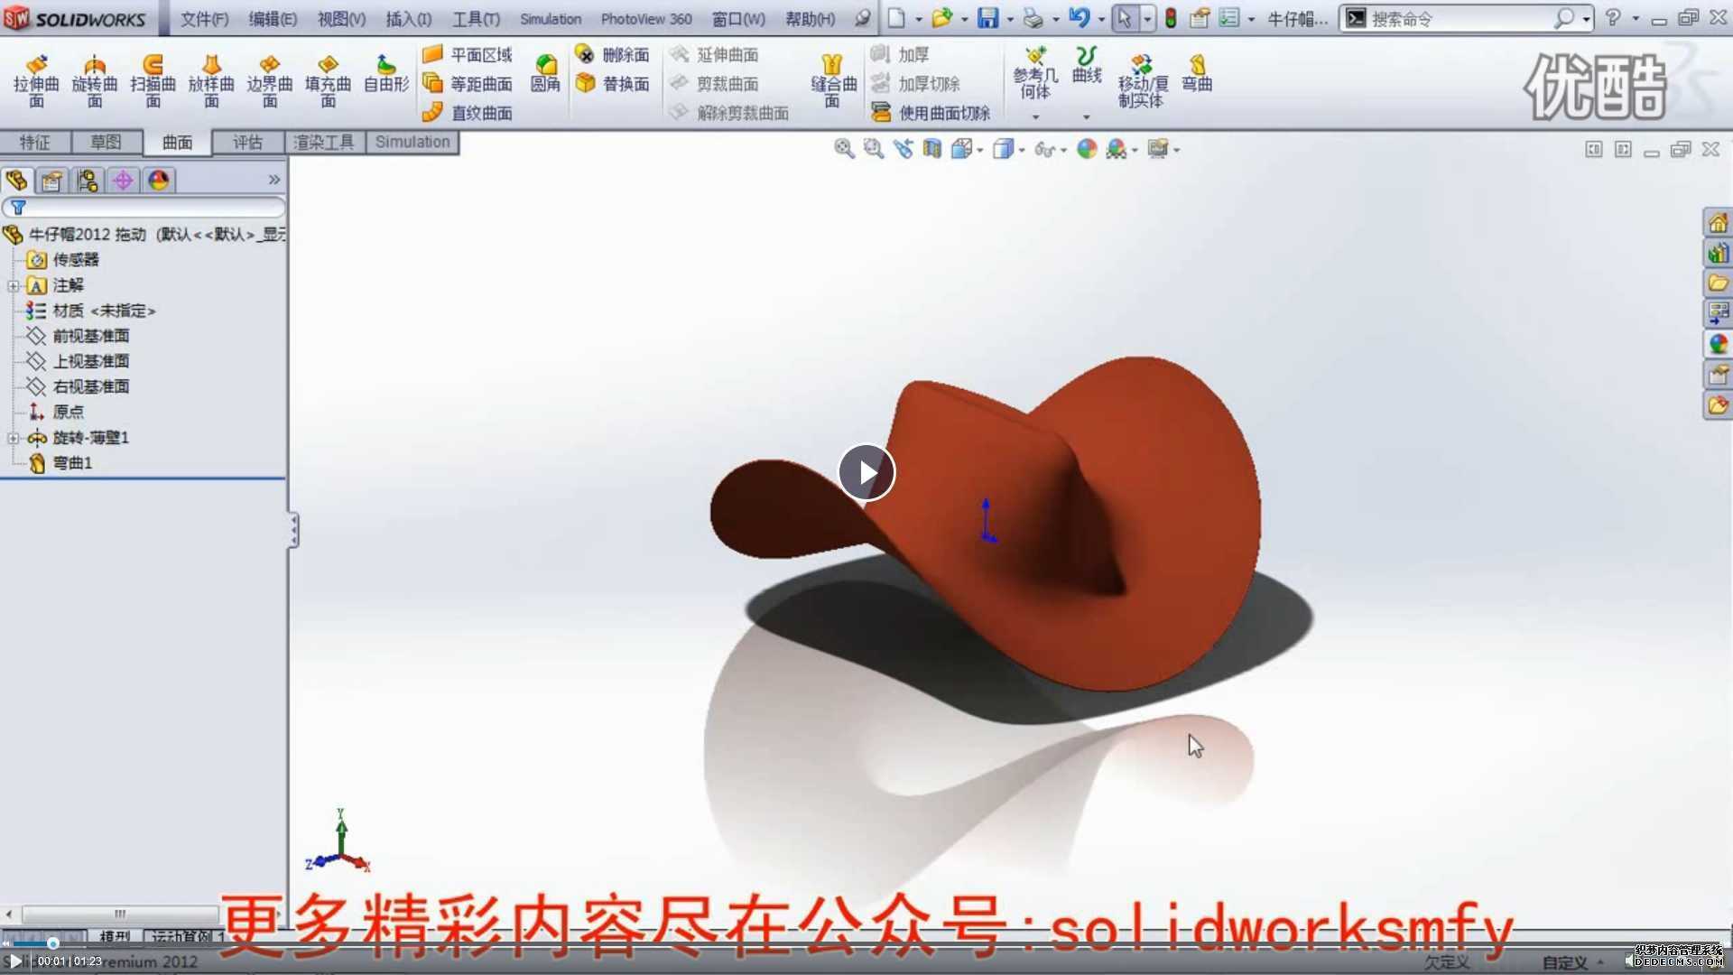Open the Design Library task pane tab

(1718, 253)
